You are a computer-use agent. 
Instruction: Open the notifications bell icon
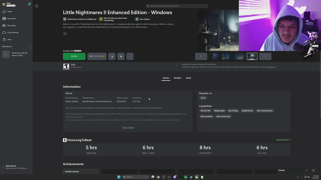pyautogui.click(x=29, y=4)
